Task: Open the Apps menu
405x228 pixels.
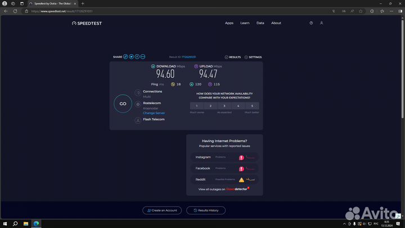Action: click(x=229, y=23)
